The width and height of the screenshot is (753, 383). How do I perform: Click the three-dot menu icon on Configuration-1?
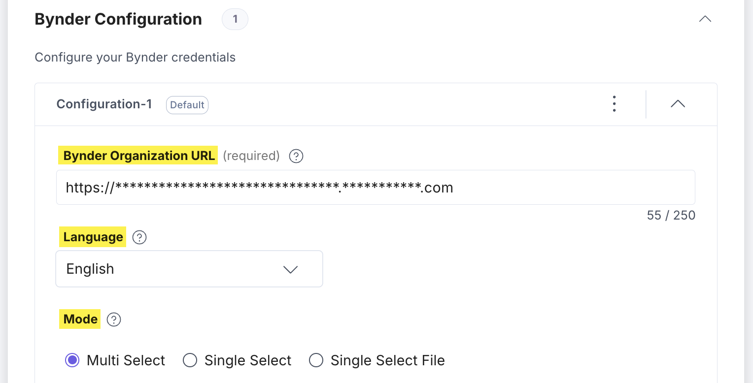(x=614, y=104)
